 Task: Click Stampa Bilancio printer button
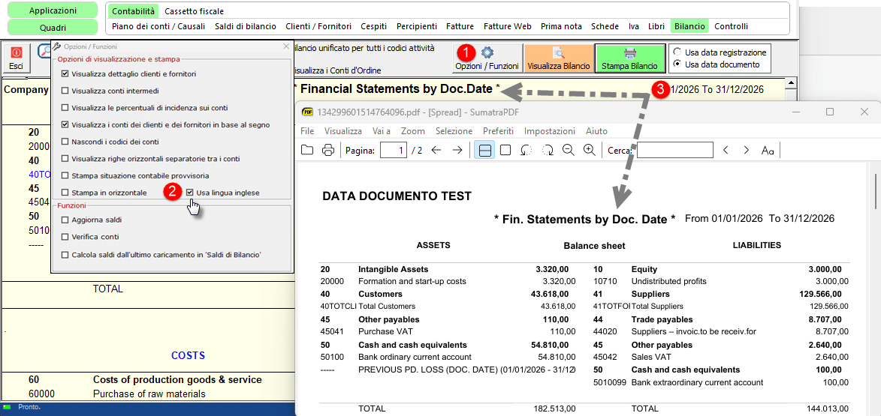630,58
